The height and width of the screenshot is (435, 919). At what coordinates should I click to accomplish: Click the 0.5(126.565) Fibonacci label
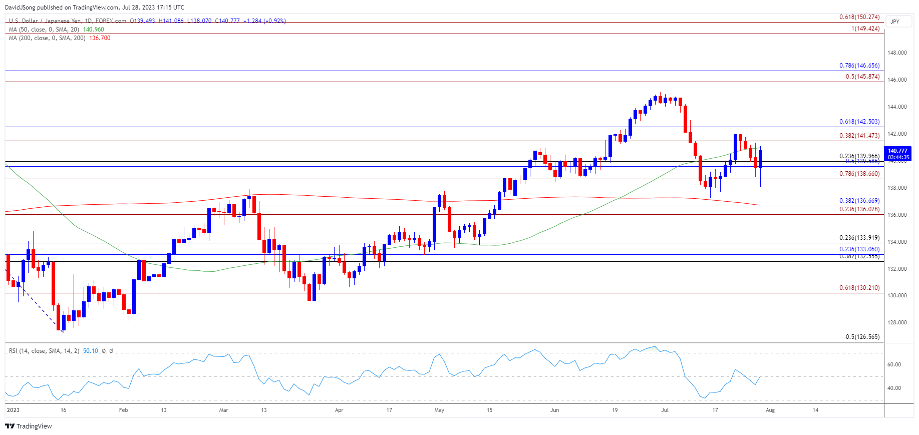tap(862, 337)
